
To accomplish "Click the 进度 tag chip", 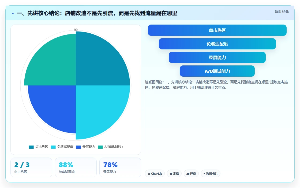I will [191, 174].
